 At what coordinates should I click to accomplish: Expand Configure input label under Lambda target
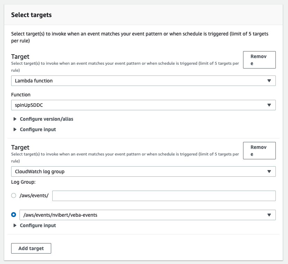pos(38,129)
